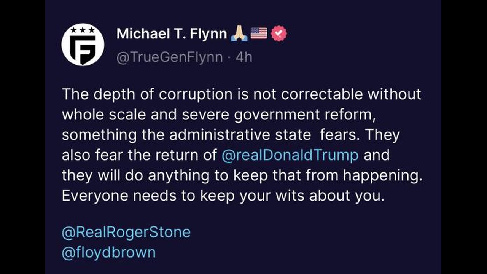Click the line about severe government reform
The height and width of the screenshot is (274, 487).
pos(219,115)
